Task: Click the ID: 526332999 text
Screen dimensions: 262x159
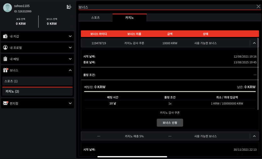Action: click(23, 11)
